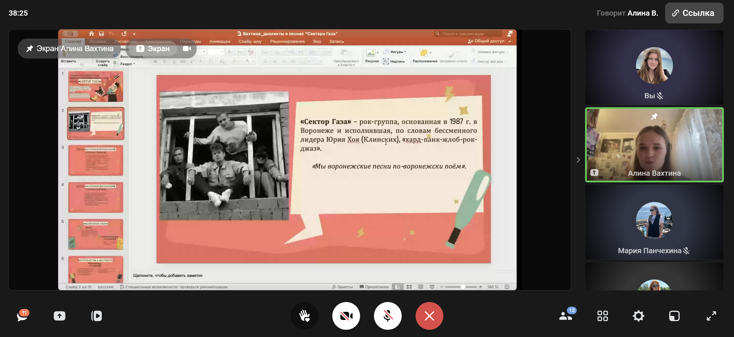Enter fullscreen mode with the expand arrows
The height and width of the screenshot is (337, 734).
[x=711, y=316]
